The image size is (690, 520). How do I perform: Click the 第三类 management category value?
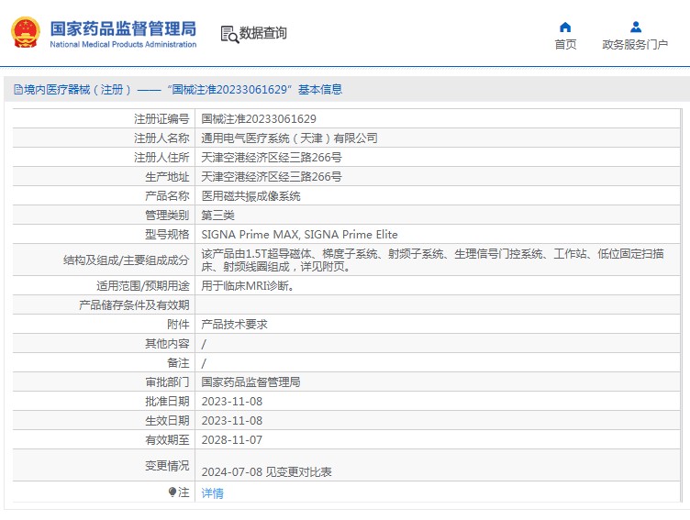(217, 216)
